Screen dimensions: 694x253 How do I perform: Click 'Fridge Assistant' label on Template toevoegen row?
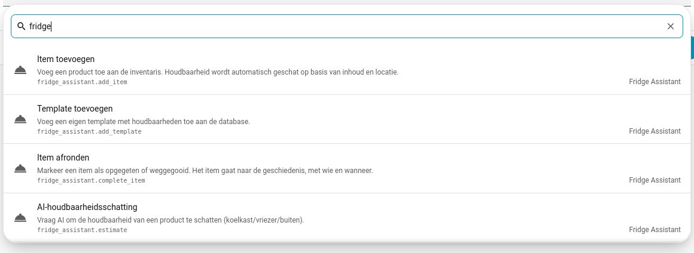655,131
